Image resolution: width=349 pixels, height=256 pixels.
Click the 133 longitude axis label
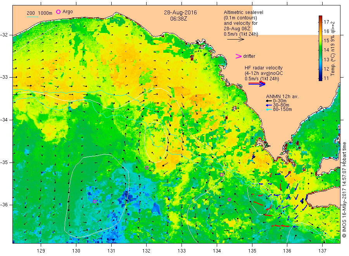tap(181, 251)
